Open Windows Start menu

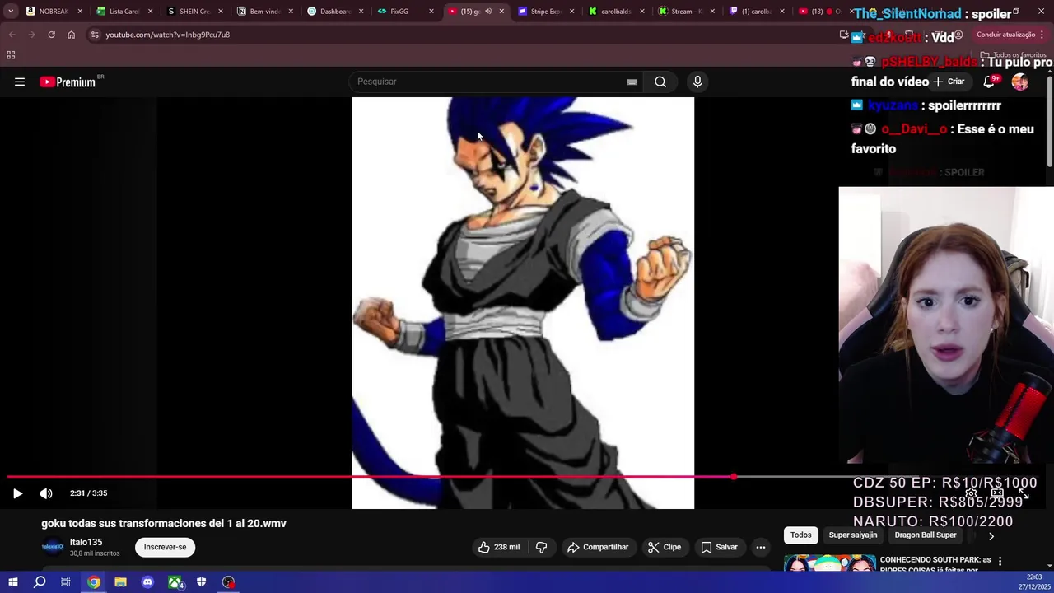pos(12,582)
